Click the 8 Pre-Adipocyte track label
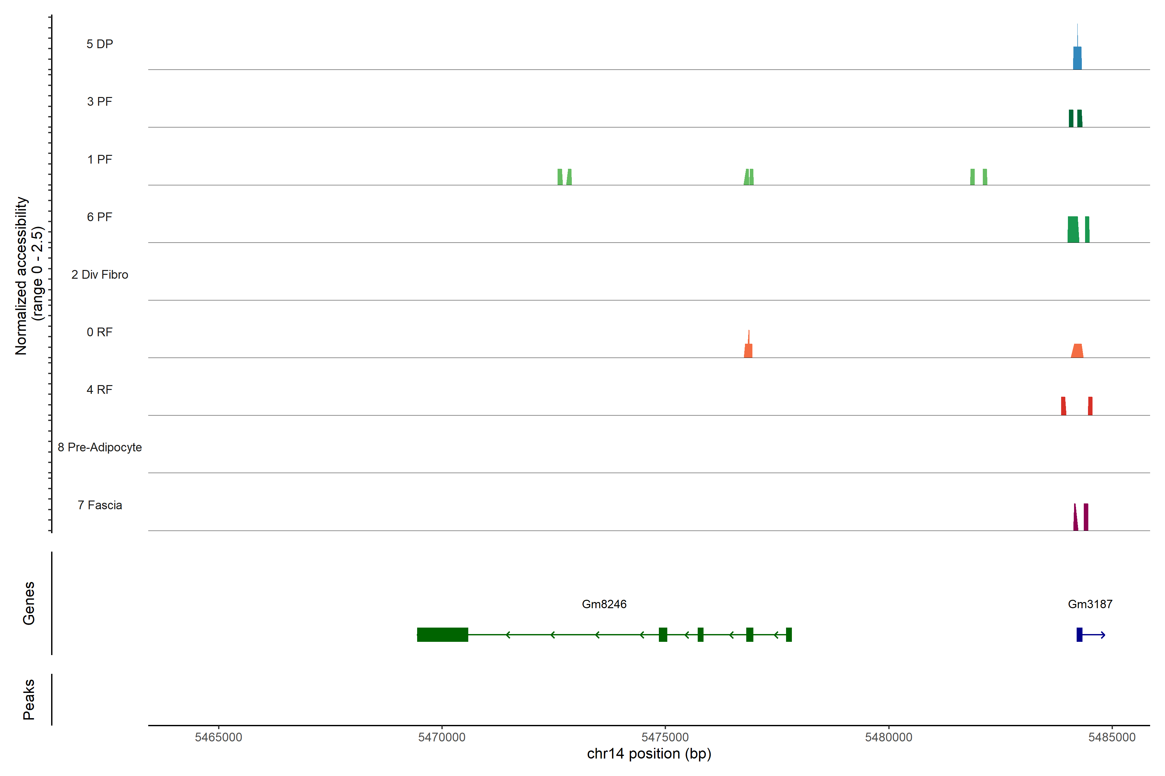Image resolution: width=1165 pixels, height=776 pixels. tap(100, 447)
